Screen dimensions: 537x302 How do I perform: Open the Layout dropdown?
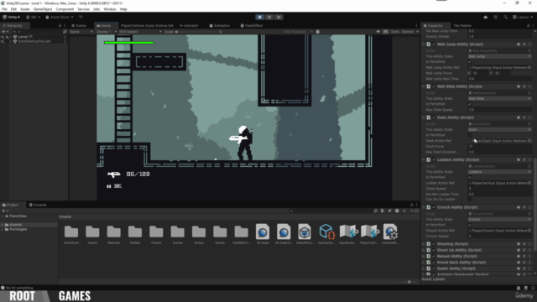523,17
